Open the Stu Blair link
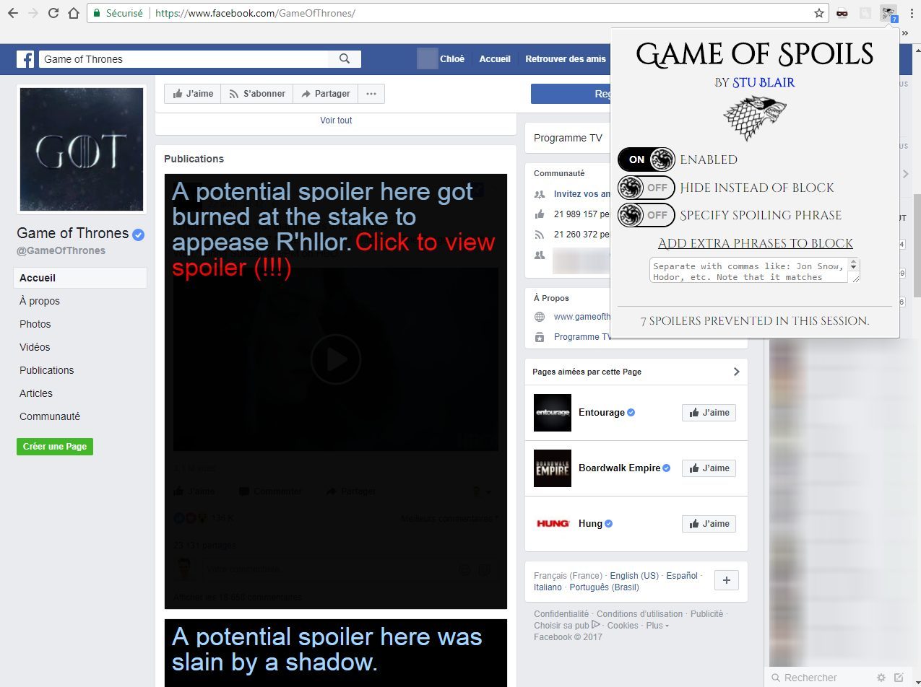921x687 pixels. (763, 82)
